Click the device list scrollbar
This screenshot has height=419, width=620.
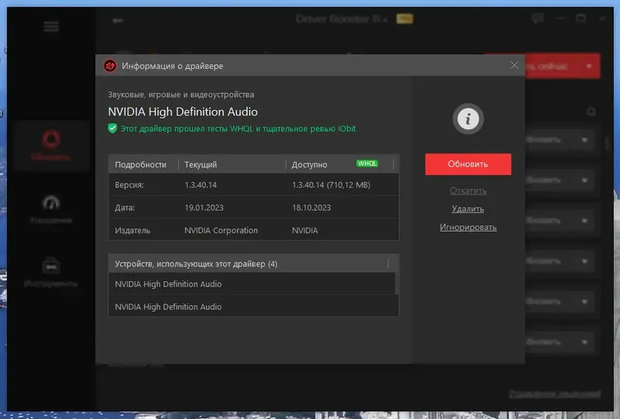click(397, 283)
